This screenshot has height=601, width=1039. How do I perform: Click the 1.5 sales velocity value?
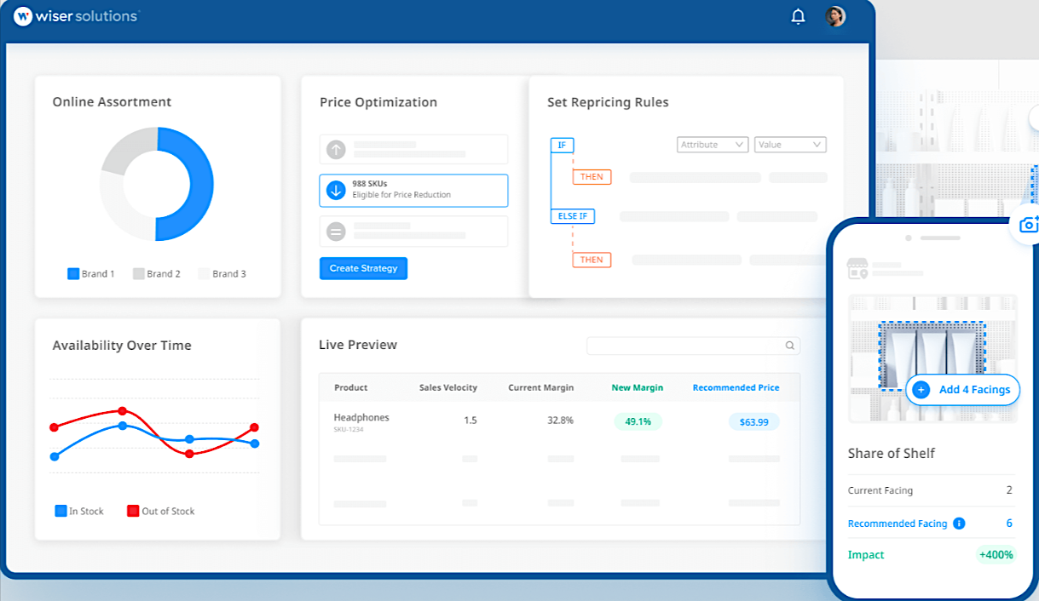coord(470,421)
